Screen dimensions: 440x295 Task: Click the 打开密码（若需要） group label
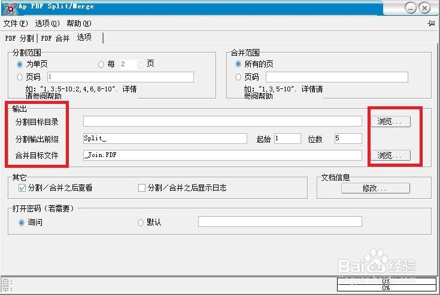pos(44,208)
